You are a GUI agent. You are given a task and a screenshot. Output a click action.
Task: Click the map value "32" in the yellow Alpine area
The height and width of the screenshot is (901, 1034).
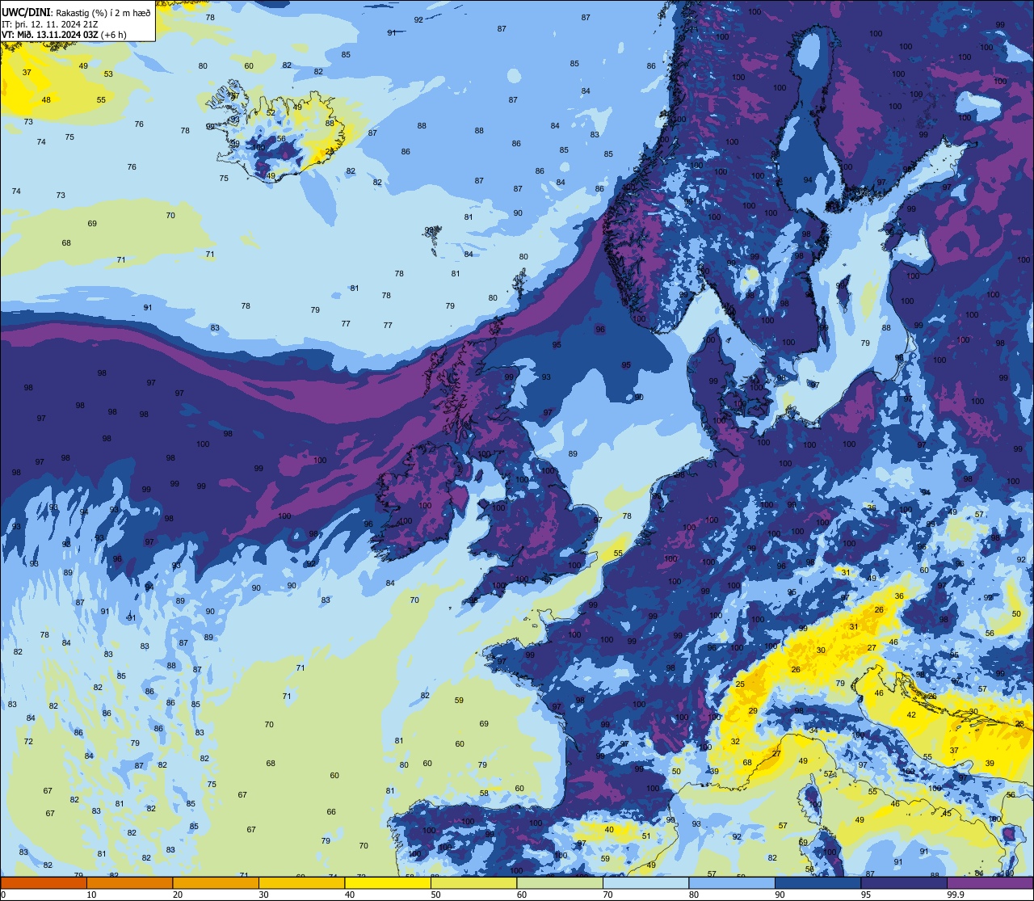coord(735,742)
